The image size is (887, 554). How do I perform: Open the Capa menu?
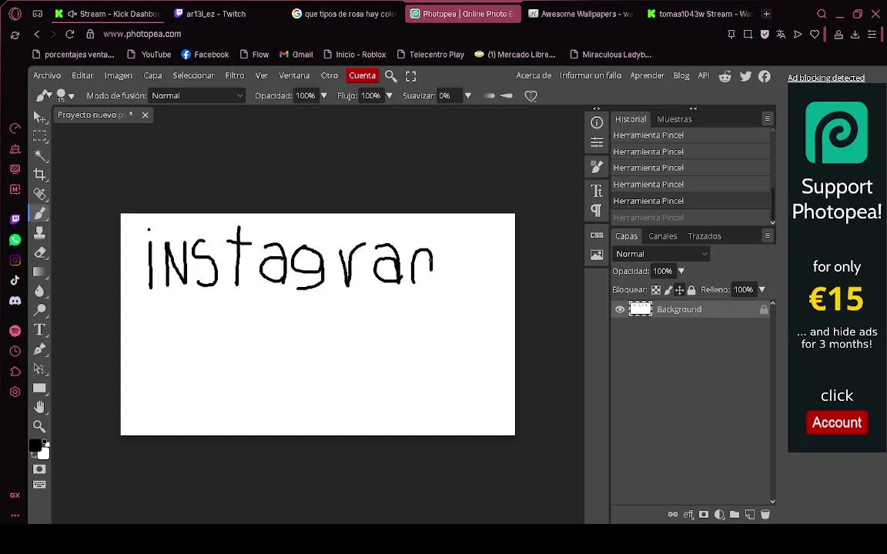(152, 75)
